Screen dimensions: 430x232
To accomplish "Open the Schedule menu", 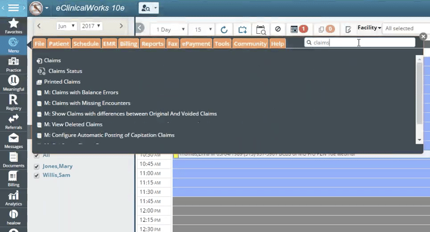I will (86, 43).
